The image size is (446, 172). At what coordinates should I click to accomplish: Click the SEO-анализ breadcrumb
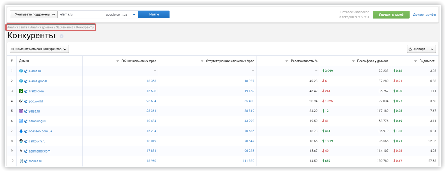64,27
